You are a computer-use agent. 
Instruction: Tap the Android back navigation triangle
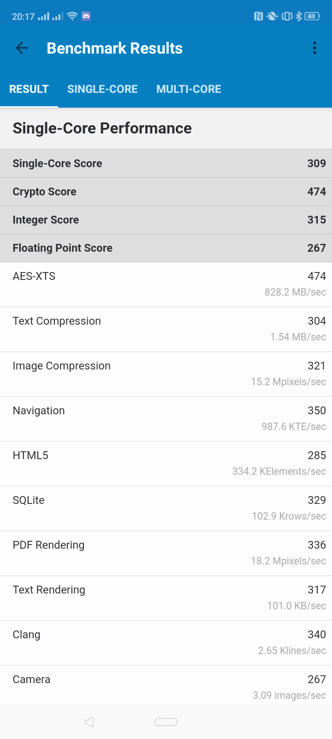(x=89, y=721)
